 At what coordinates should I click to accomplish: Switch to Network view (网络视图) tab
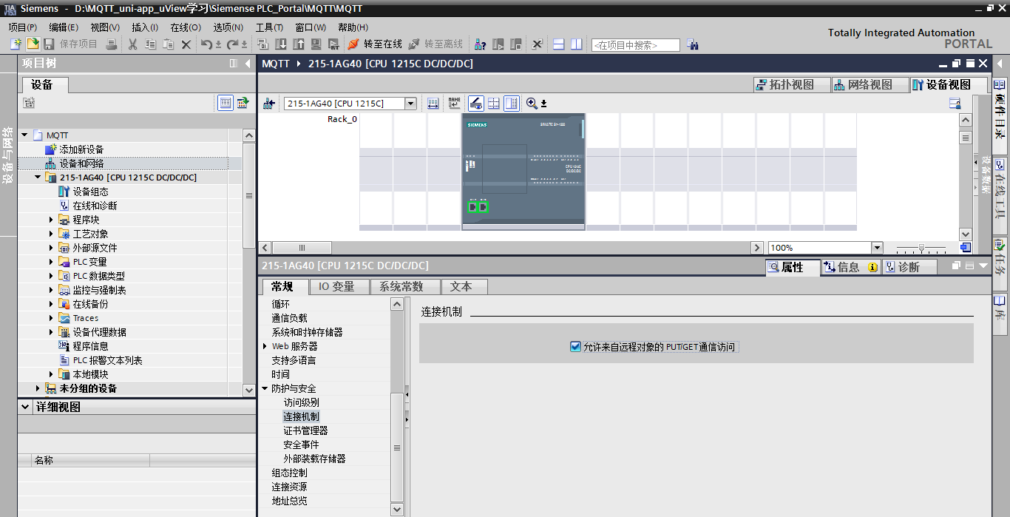(x=870, y=85)
